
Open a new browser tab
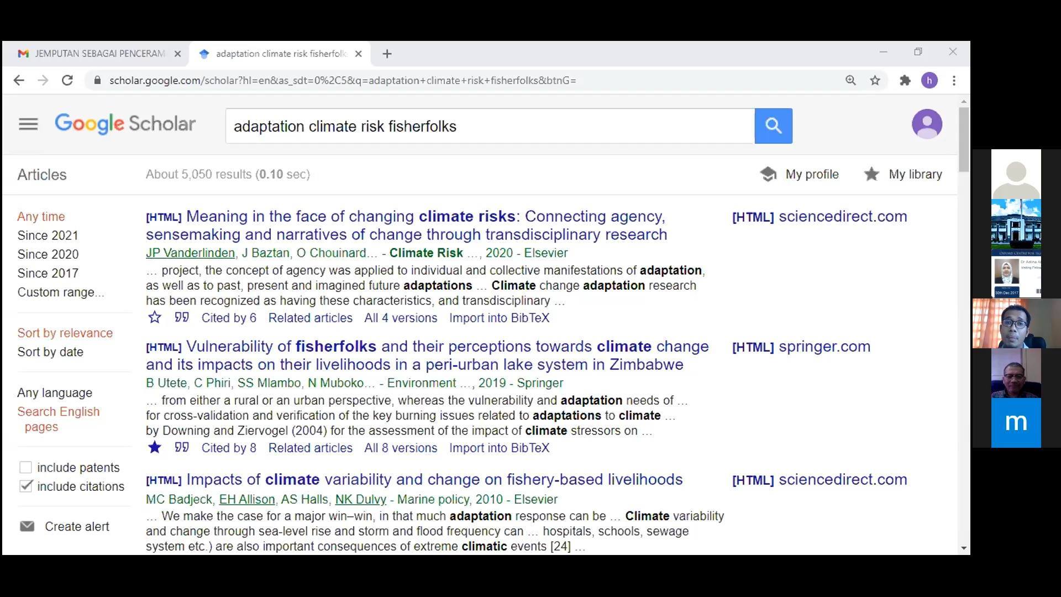click(387, 54)
